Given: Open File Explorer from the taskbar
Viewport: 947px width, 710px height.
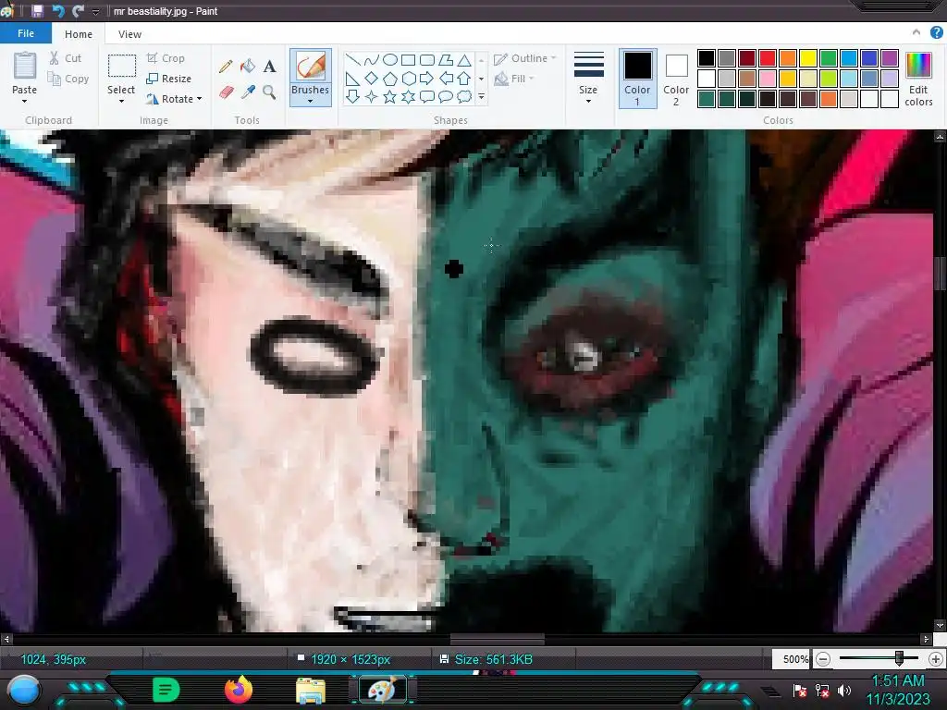Looking at the screenshot, I should click(311, 691).
